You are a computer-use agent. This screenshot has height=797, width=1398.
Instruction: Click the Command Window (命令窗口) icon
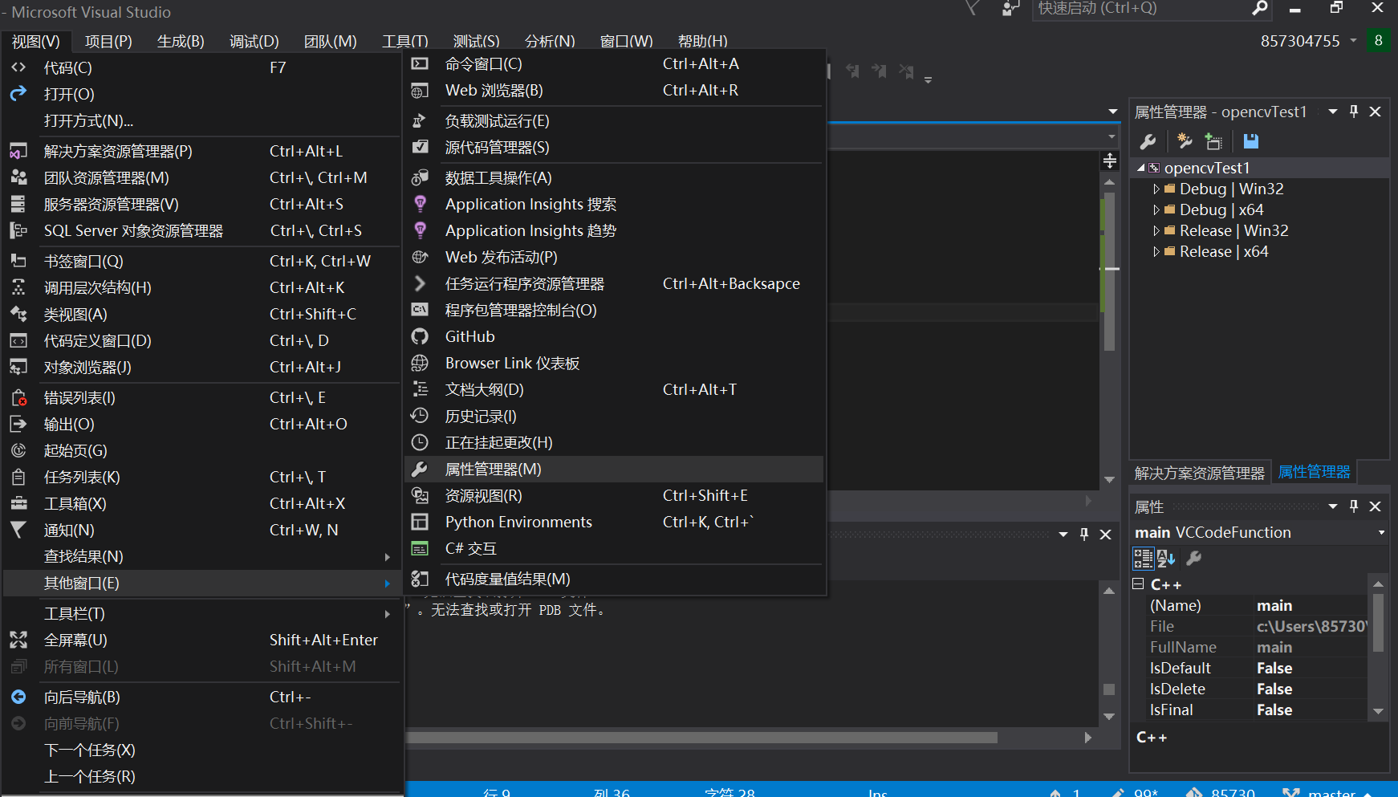click(x=420, y=63)
